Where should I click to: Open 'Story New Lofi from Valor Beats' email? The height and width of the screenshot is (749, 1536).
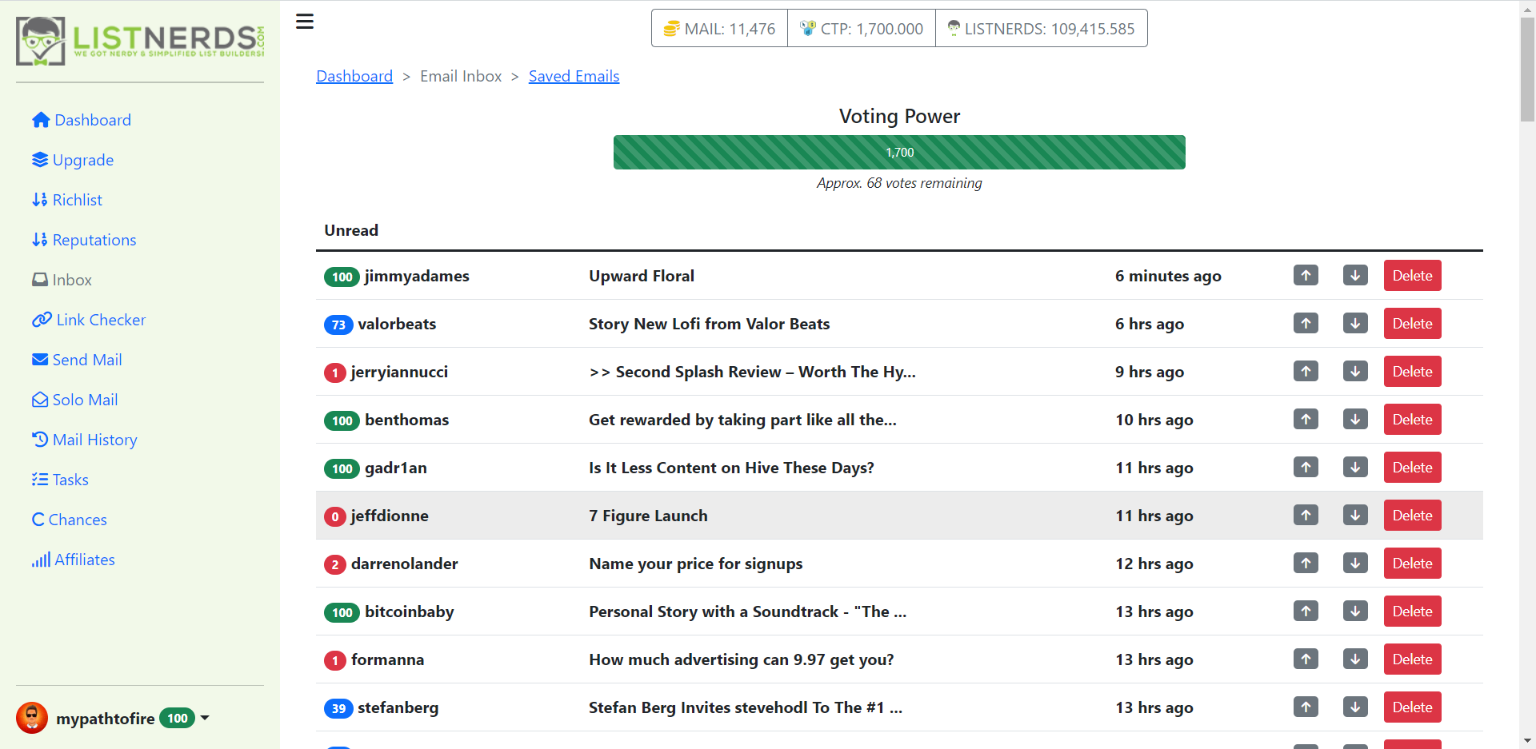pos(710,324)
